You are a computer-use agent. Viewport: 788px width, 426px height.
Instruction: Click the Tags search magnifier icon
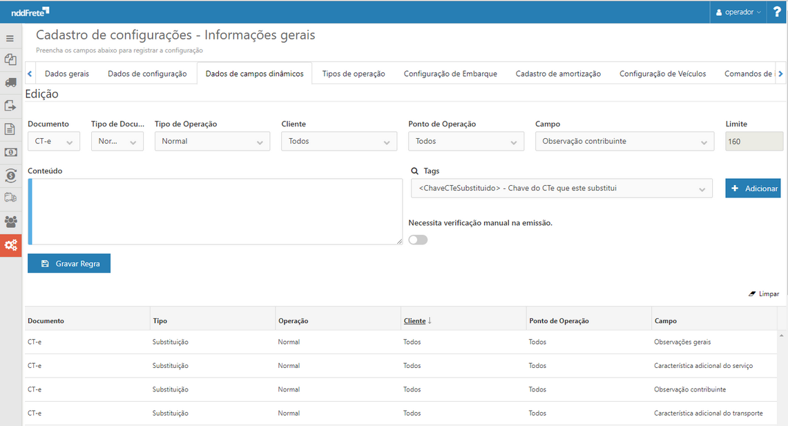pyautogui.click(x=414, y=171)
